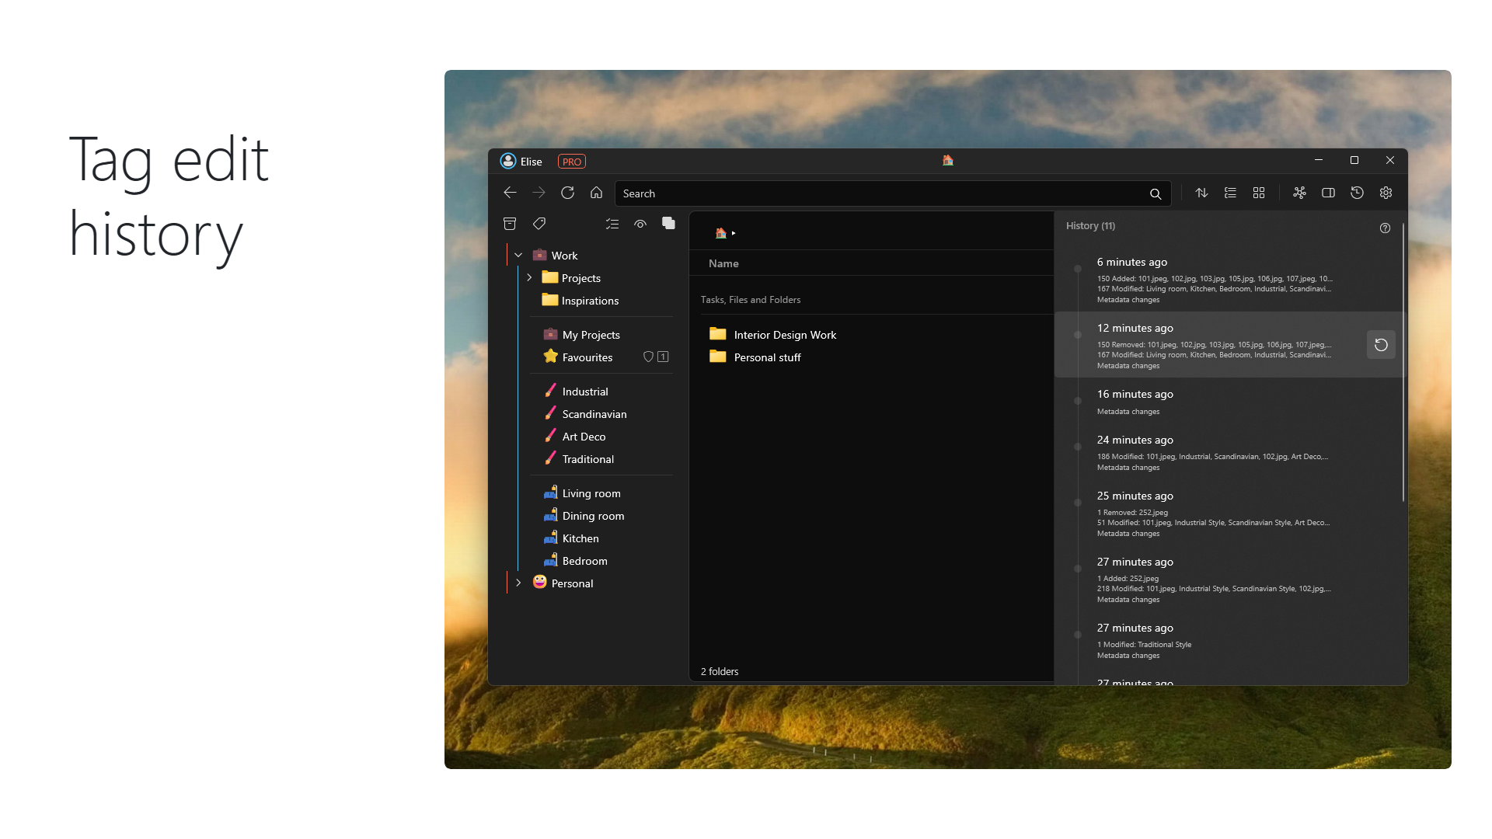This screenshot has width=1492, height=839.
Task: Collapse the Work tree node
Action: coord(518,256)
